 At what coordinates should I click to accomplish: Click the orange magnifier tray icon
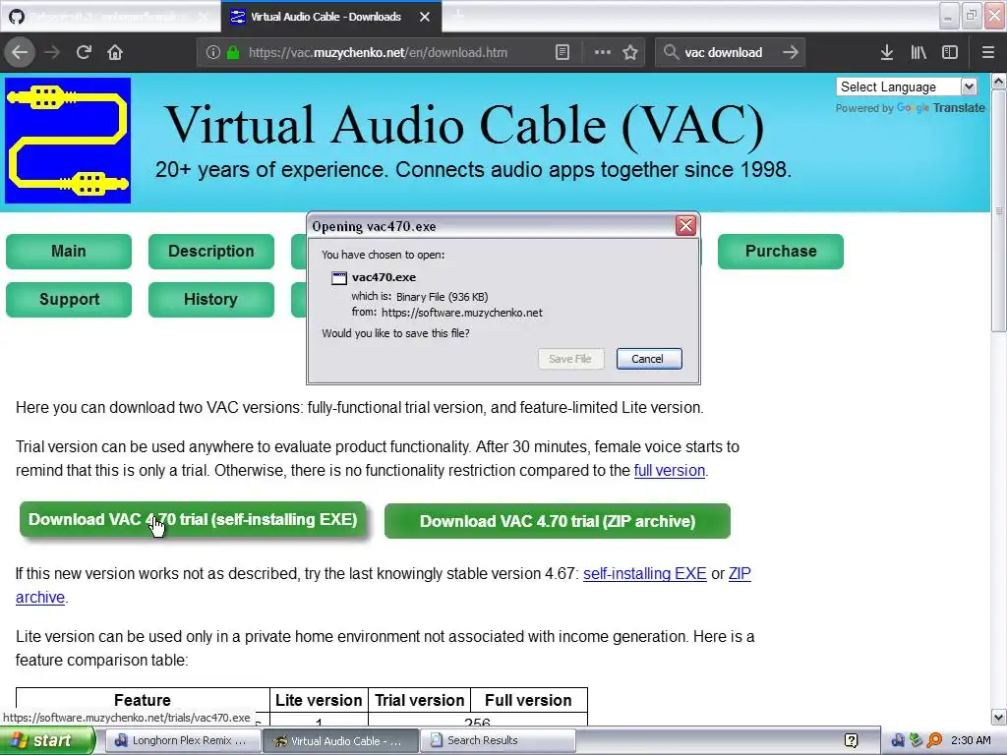tap(934, 741)
